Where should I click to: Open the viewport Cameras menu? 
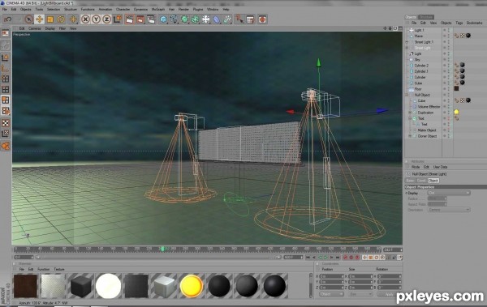[x=35, y=28]
